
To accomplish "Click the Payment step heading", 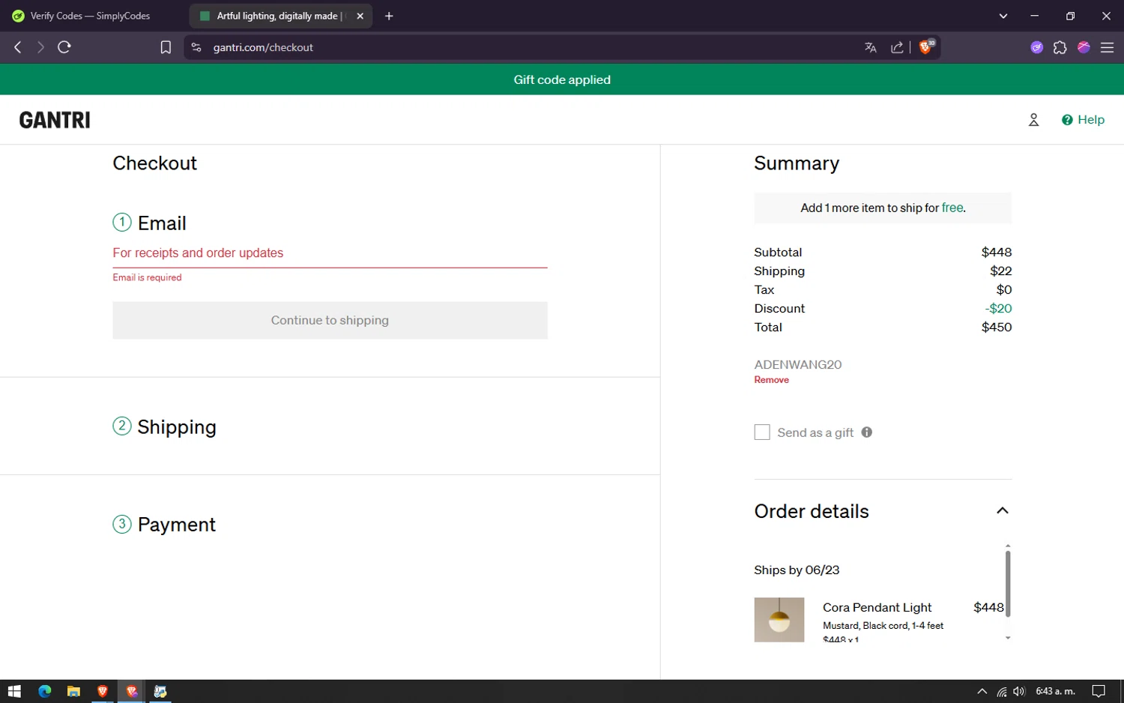I will (x=177, y=525).
